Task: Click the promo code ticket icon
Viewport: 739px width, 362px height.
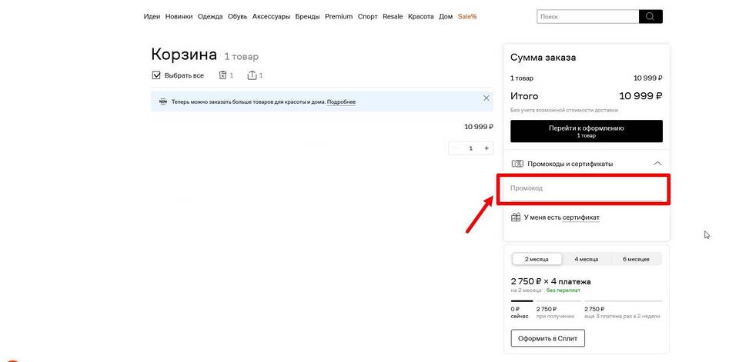Action: (517, 164)
